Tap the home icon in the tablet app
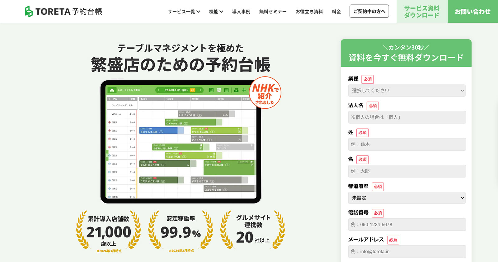 click(x=112, y=90)
